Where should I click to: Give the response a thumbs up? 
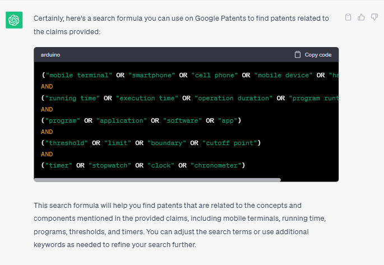(361, 17)
